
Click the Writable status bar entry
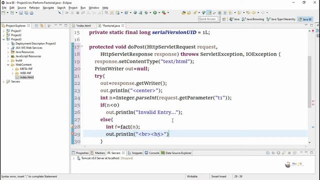[x=192, y=176]
